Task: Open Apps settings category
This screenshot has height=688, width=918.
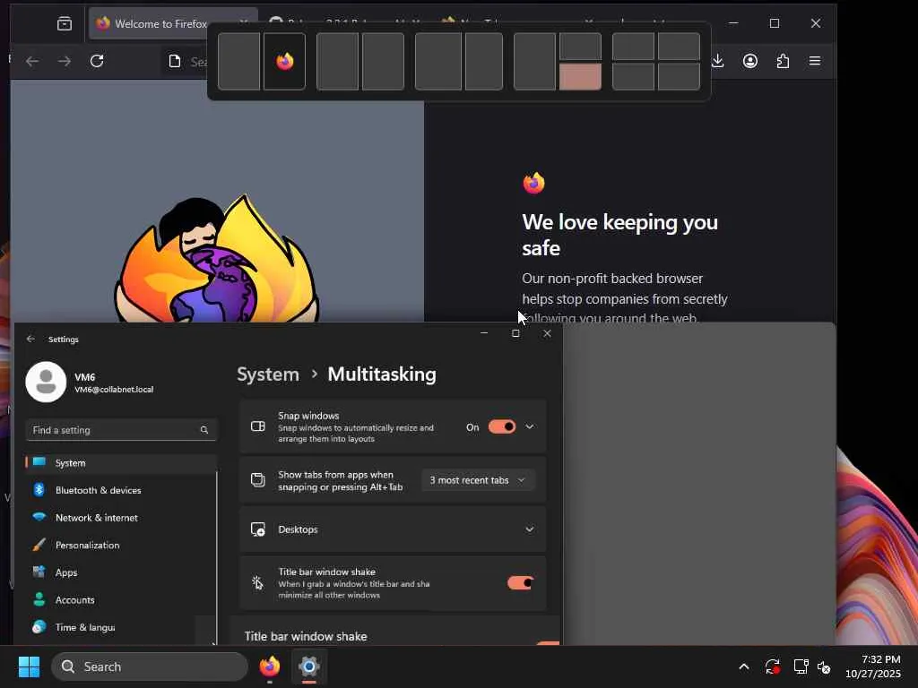Action: click(x=121, y=572)
